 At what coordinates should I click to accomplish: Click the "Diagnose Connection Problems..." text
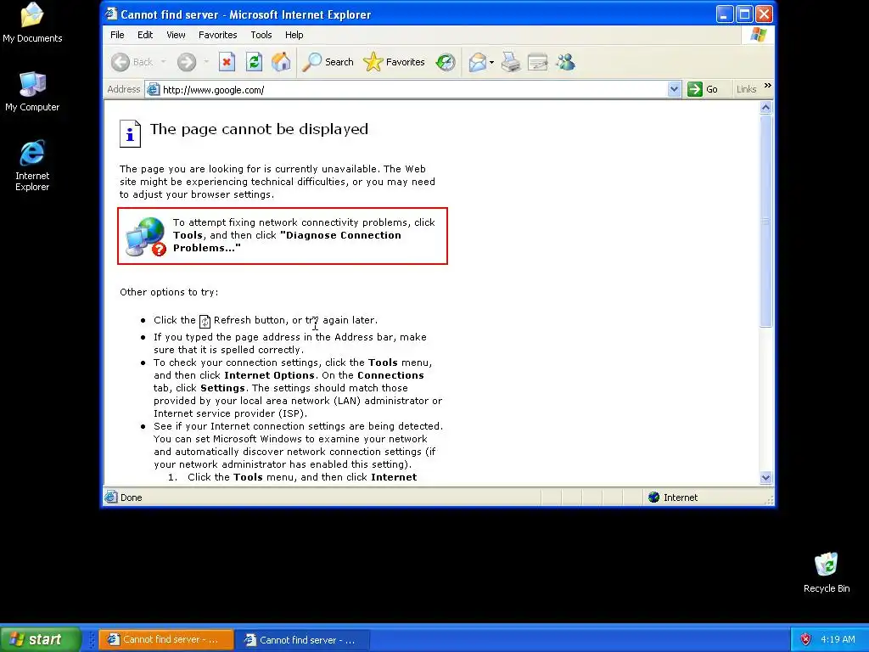[x=287, y=242]
